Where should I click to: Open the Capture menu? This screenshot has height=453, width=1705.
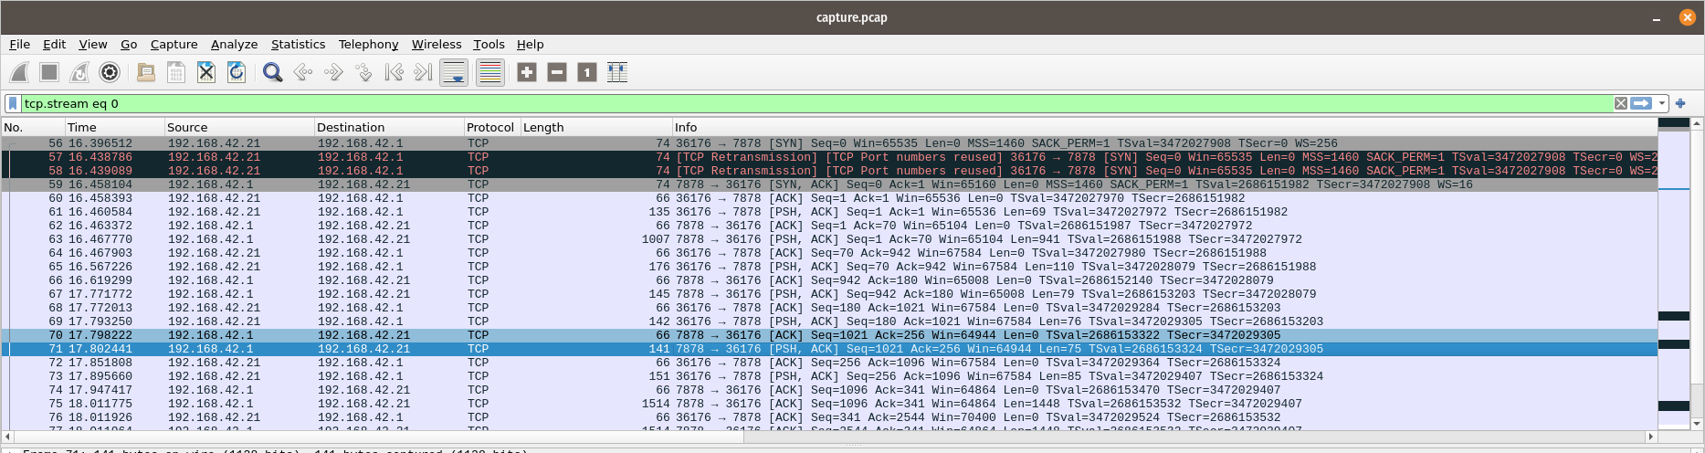174,44
